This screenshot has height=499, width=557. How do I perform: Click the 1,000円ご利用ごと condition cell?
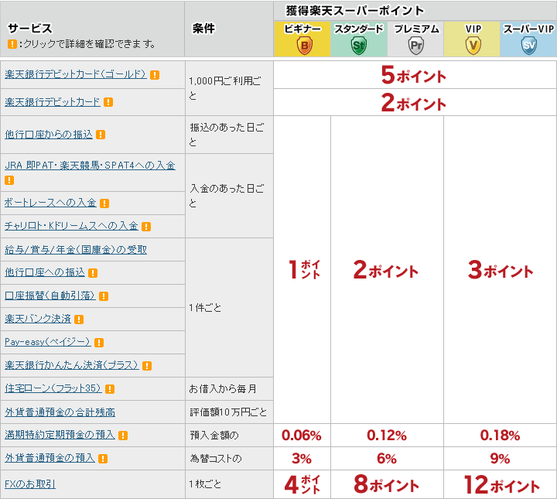point(229,88)
